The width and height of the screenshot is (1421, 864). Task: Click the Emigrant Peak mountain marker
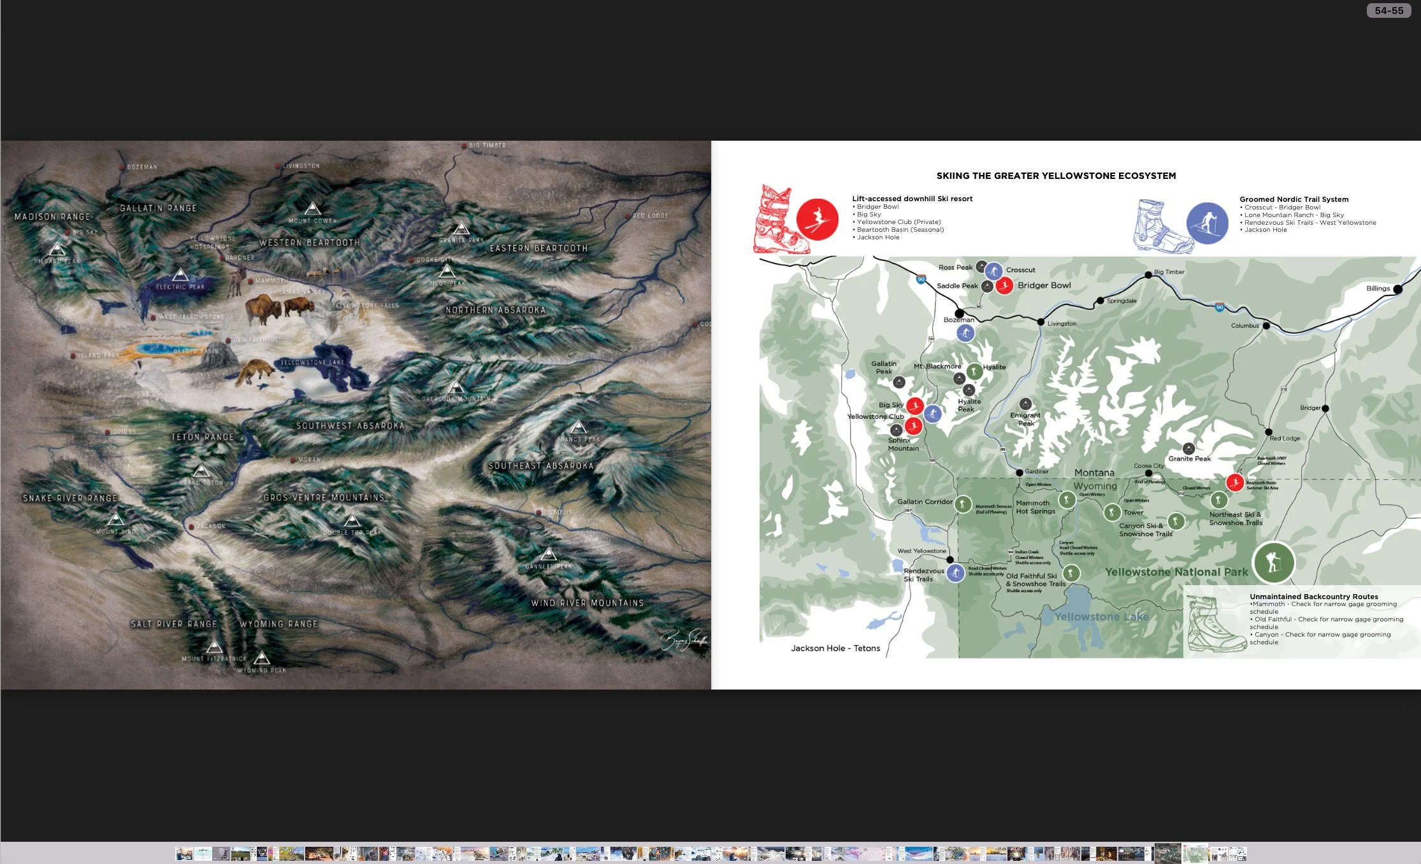(1025, 404)
